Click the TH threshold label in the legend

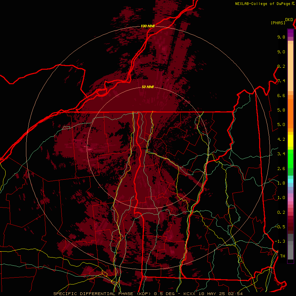[283, 256]
